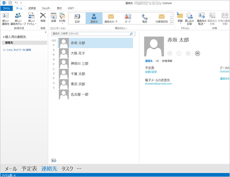Click the Delete (削除) X icon
The width and height of the screenshot is (230, 177).
click(43, 15)
